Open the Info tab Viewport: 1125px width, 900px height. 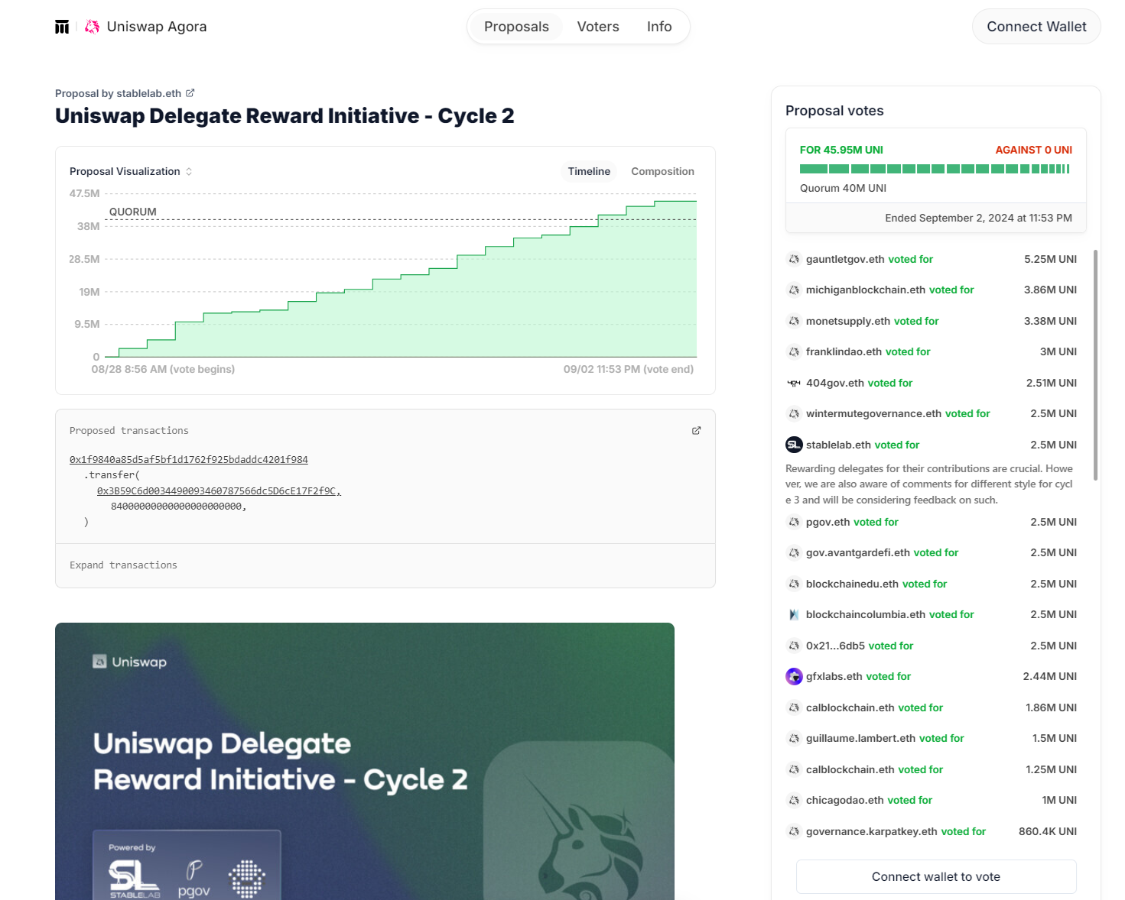coord(658,27)
